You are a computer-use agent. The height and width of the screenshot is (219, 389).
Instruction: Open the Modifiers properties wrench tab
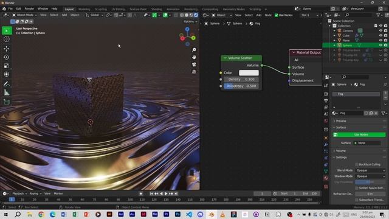point(326,144)
